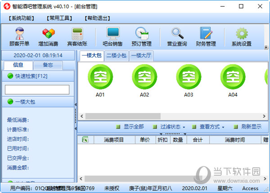Screen dimensions: 270x193
Task: Click the 星期六 status bar entry
Action: [x=225, y=188]
